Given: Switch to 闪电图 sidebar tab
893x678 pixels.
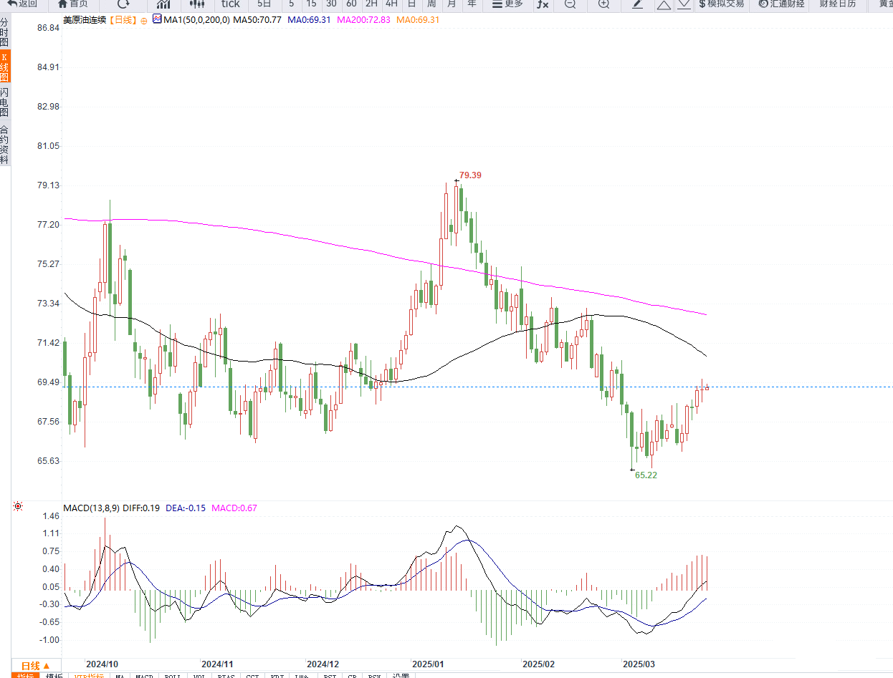Looking at the screenshot, I should (x=5, y=102).
